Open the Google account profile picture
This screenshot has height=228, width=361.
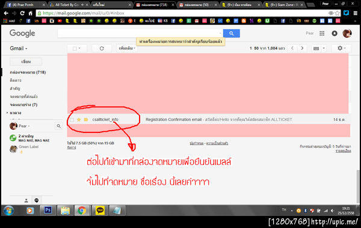(x=347, y=34)
